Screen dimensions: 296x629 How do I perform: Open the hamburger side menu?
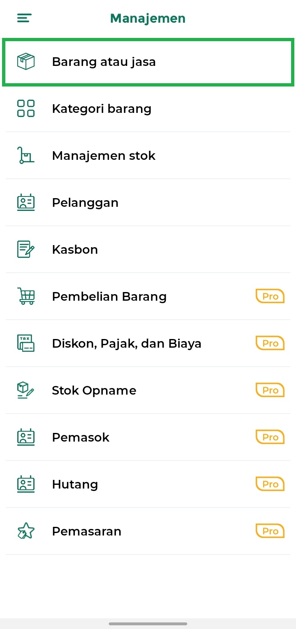[24, 18]
